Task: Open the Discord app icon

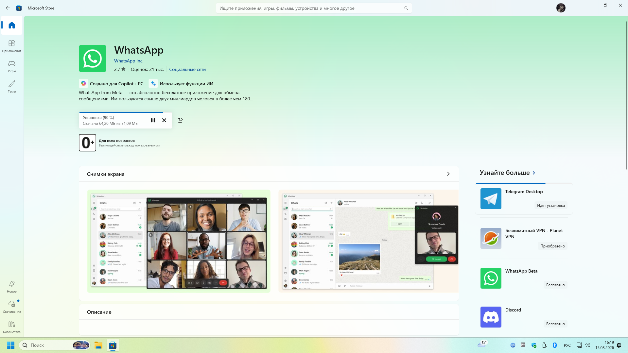Action: [x=491, y=317]
